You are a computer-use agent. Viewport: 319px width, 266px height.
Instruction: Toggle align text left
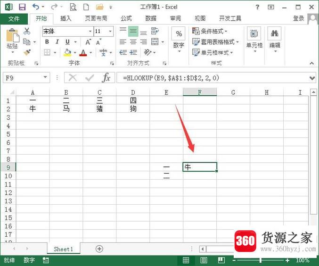(x=123, y=42)
